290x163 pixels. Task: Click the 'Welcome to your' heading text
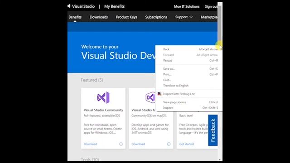point(100,47)
